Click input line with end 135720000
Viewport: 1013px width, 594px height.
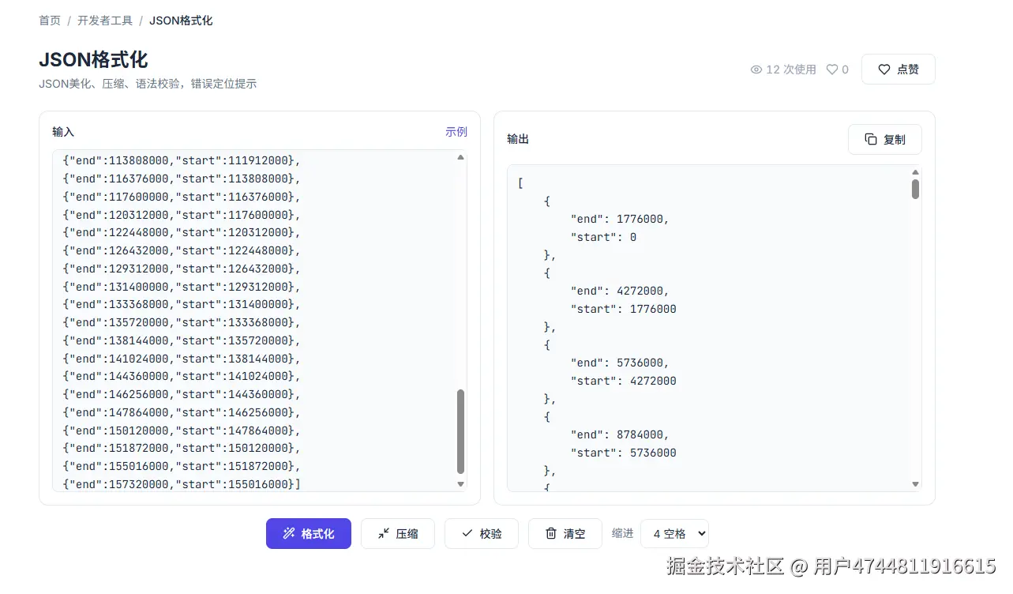point(182,322)
